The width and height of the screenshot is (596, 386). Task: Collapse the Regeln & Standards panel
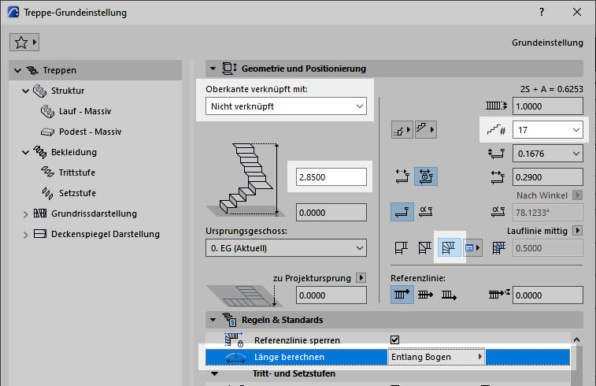coord(213,320)
